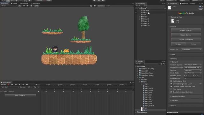Expand Asset Store Tools folder in Project
This screenshot has width=204, height=115.
[138, 73]
